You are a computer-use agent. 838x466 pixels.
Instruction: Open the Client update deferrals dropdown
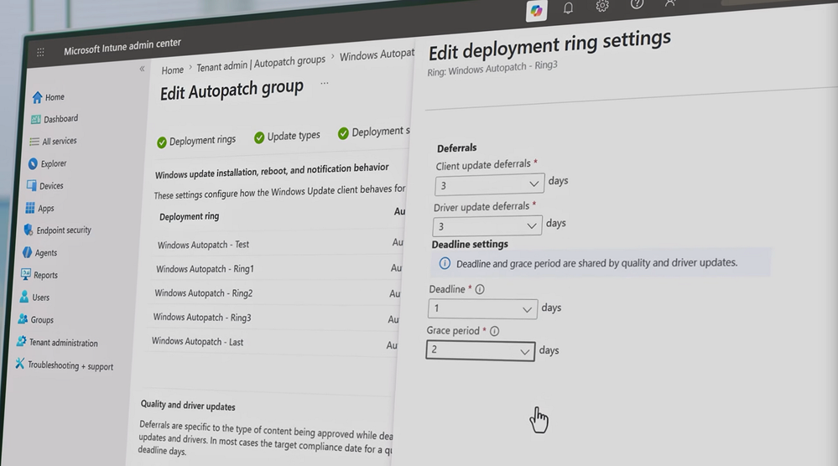(x=490, y=184)
